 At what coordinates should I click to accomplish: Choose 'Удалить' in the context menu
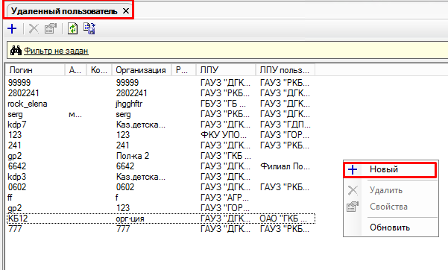[x=391, y=190]
